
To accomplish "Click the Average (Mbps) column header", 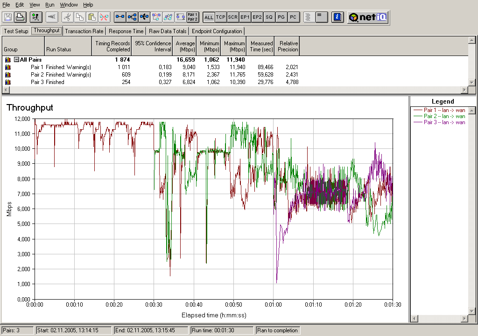I will point(184,46).
